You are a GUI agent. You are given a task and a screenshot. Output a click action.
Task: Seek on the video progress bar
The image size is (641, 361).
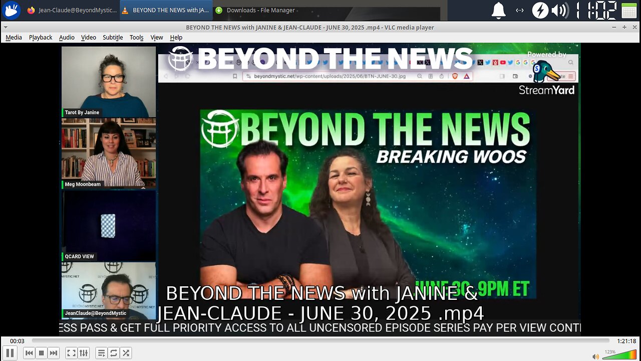click(320, 341)
